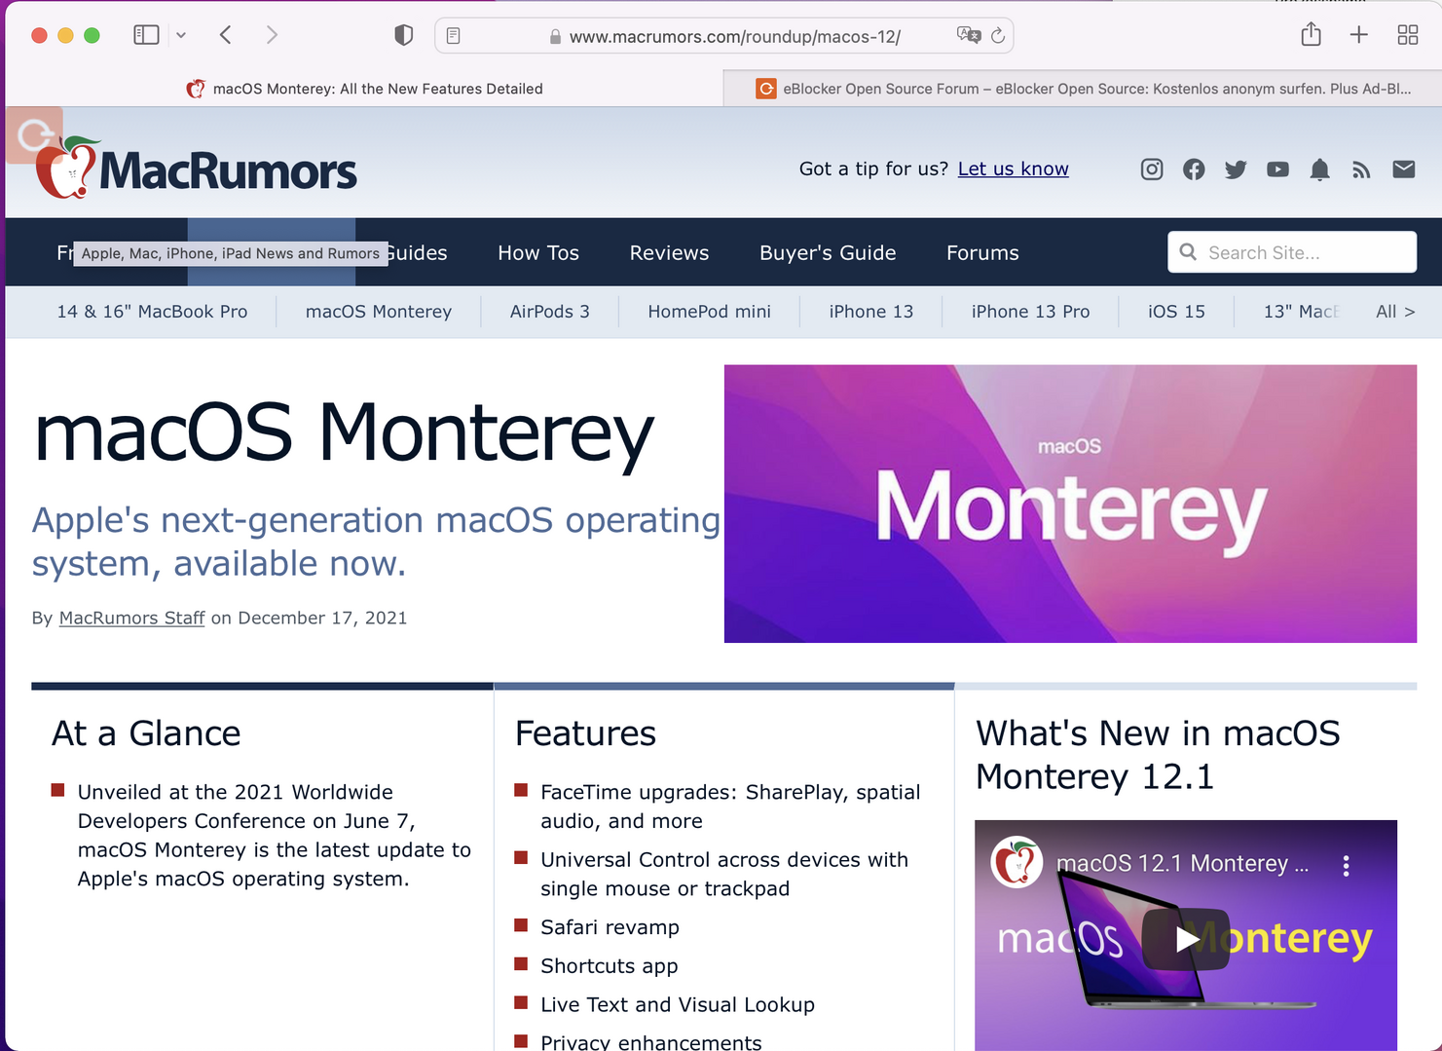Select 'Universal Control across devices' feature text
1442x1051 pixels.
pos(723,874)
